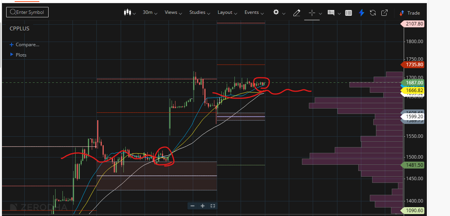Click the Trade button
Screen dimensions: 450x216
[x=410, y=13]
